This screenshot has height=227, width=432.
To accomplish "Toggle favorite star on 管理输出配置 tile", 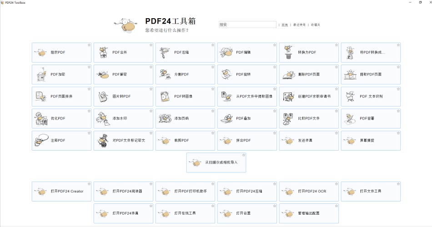I will click(337, 206).
